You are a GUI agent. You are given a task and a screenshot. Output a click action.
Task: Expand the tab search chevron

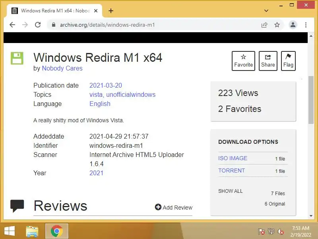[x=266, y=11]
